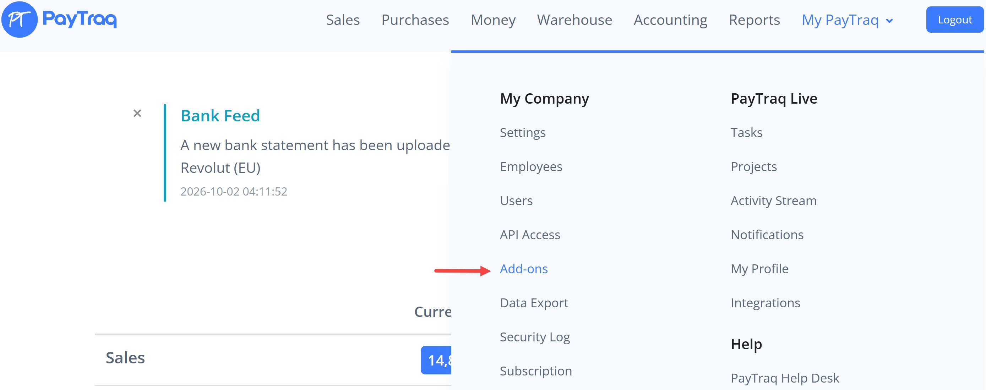
Task: Click the Revolut (EU) text
Action: 220,168
